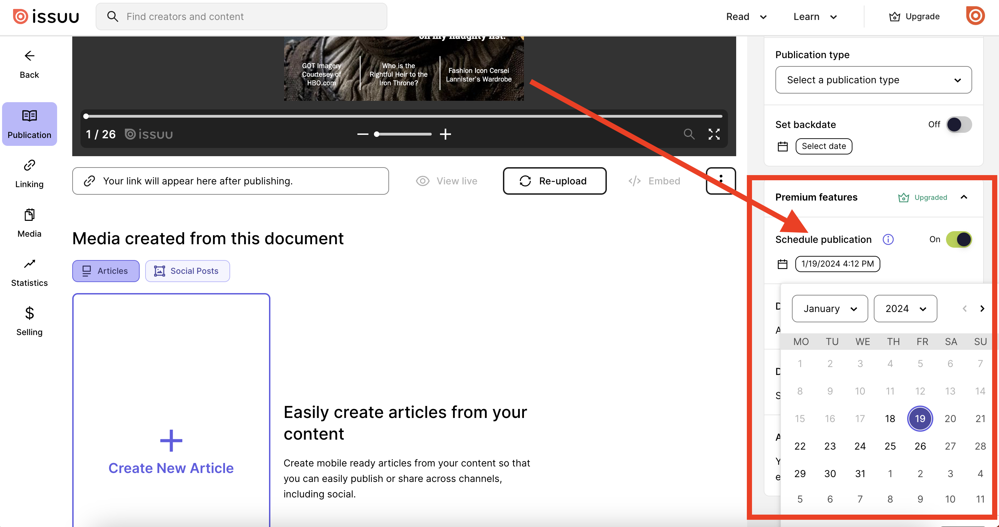Toggle the Schedule publication switch off
The height and width of the screenshot is (527, 999).
point(959,240)
